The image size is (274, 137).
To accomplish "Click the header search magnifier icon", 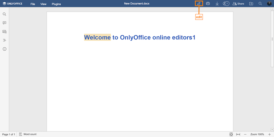I will pyautogui.click(x=260, y=4).
